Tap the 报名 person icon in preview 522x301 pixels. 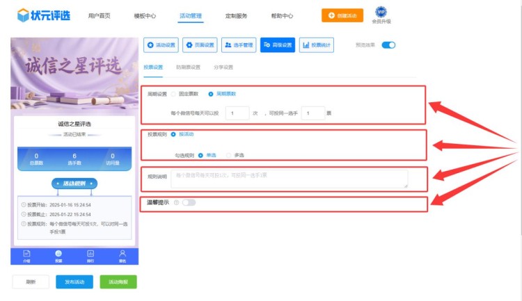(x=122, y=255)
